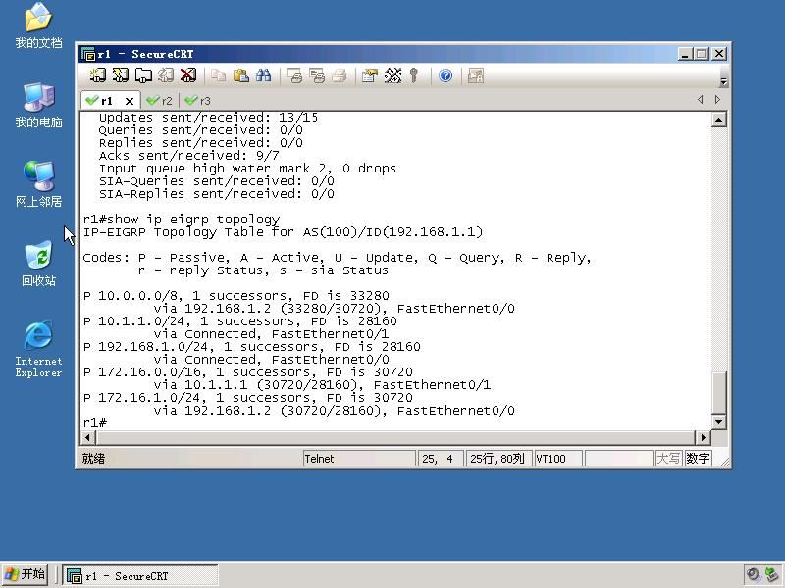Image resolution: width=785 pixels, height=588 pixels.
Task: Click the Telnet status bar field
Action: coord(359,459)
